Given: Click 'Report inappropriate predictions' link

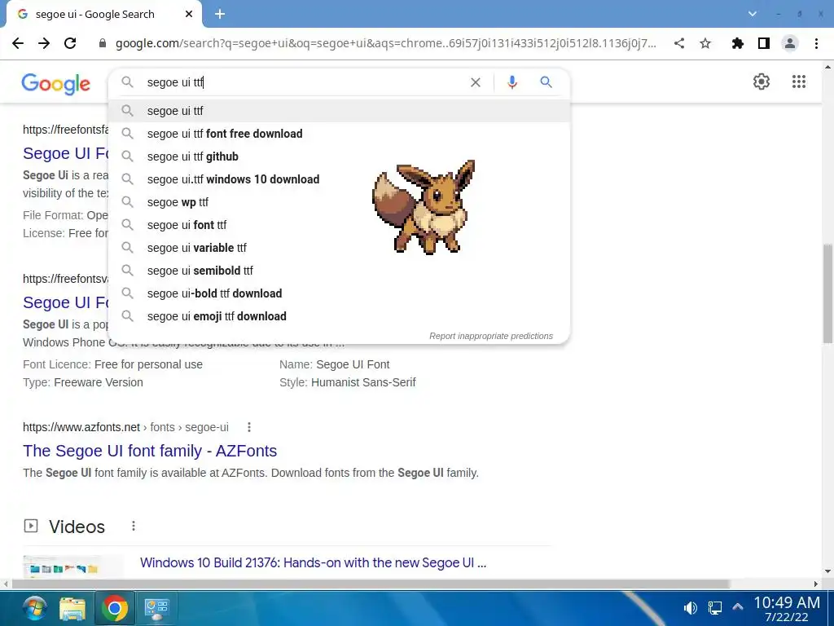Looking at the screenshot, I should tap(491, 336).
